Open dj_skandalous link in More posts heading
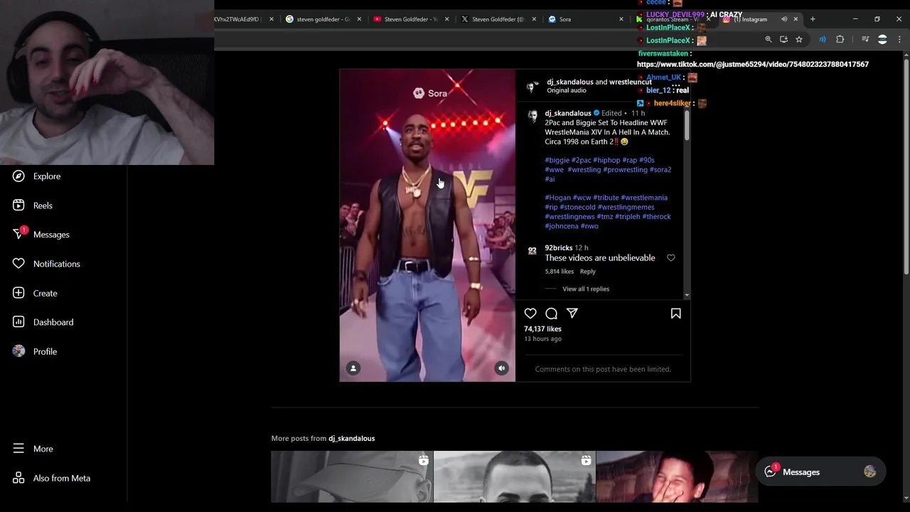 351,438
